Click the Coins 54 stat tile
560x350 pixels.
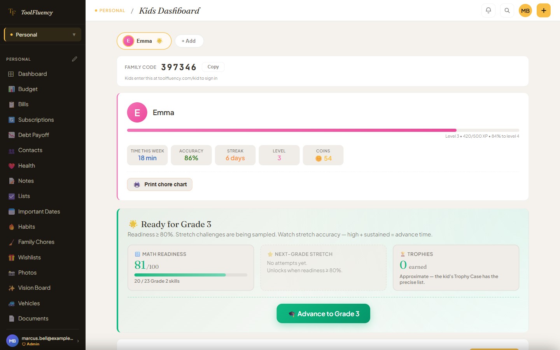point(323,155)
